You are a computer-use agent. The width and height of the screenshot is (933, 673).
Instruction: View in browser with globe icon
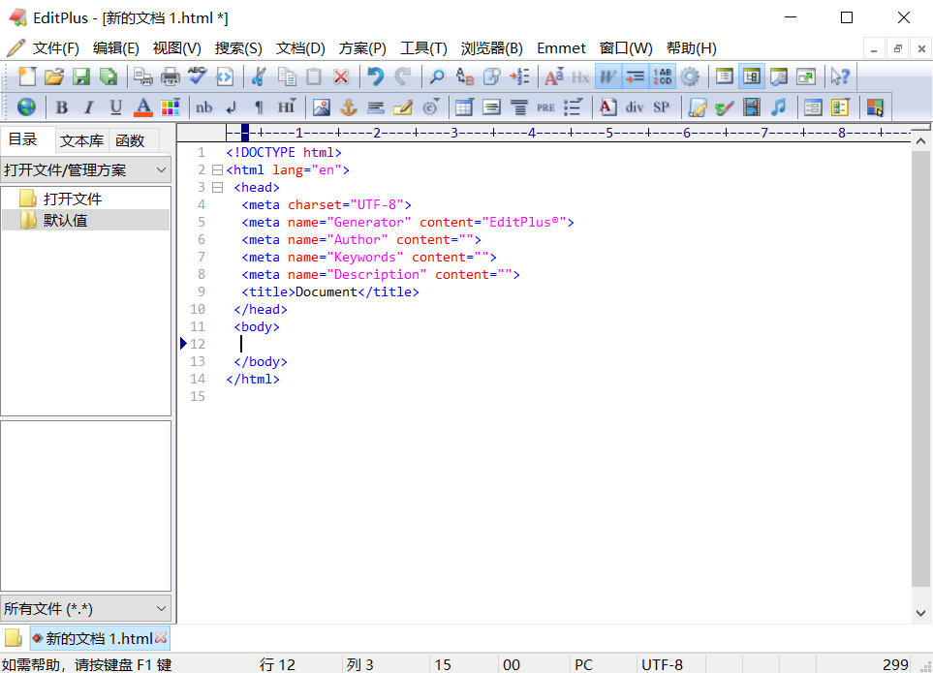(x=26, y=107)
